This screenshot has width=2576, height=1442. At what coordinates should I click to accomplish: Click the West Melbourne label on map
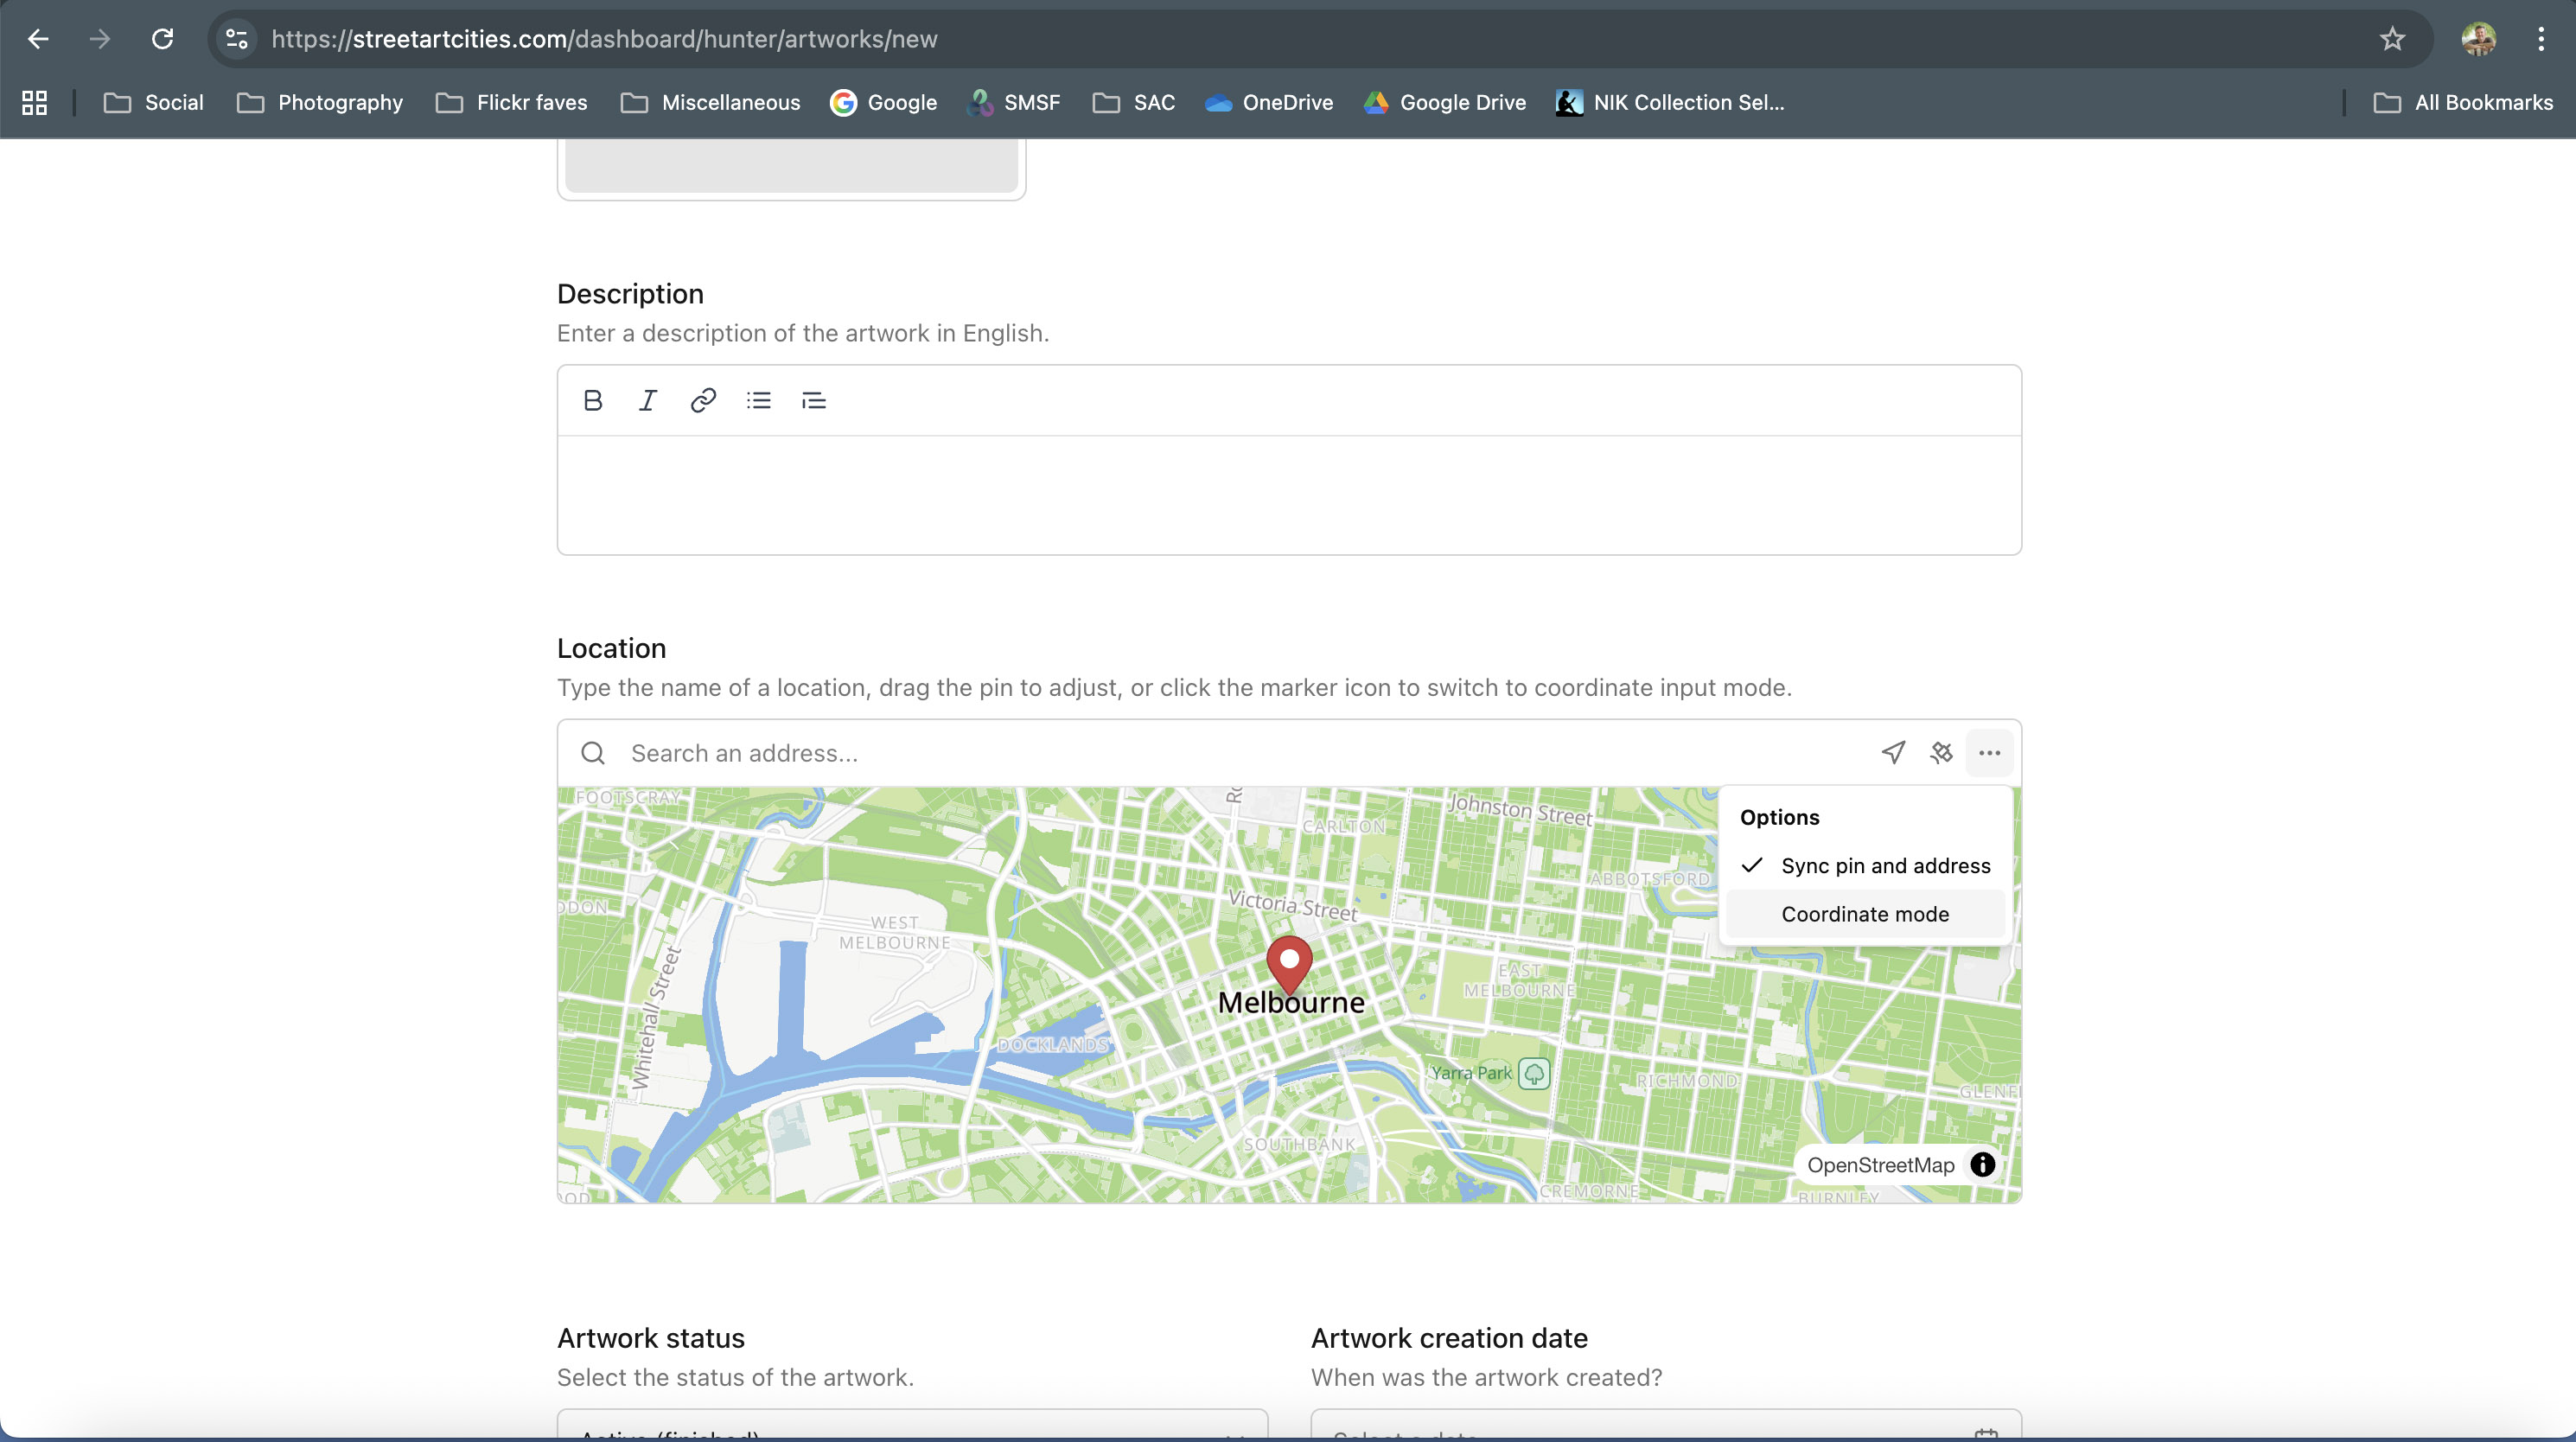tap(894, 932)
